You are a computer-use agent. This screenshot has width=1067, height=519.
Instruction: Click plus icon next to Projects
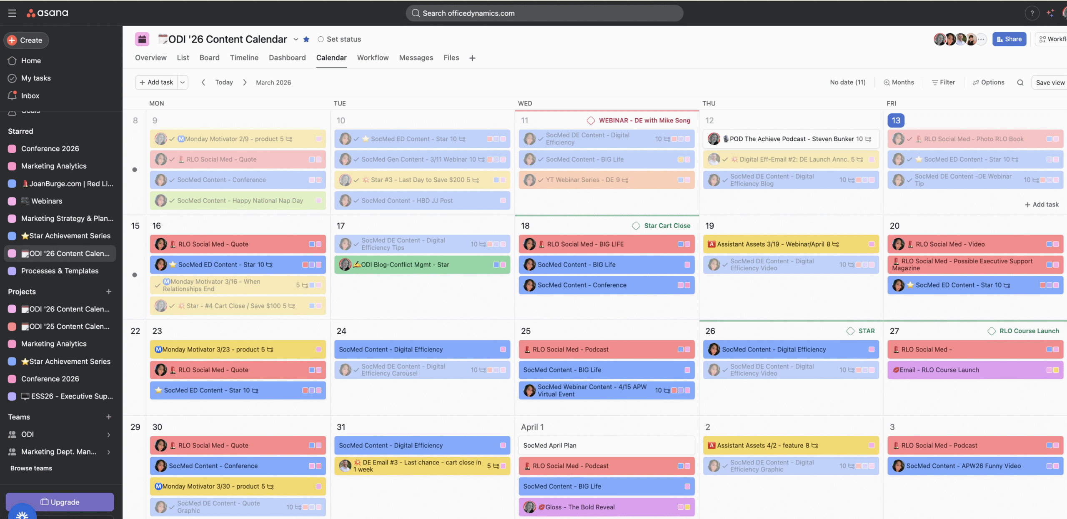[x=109, y=292]
